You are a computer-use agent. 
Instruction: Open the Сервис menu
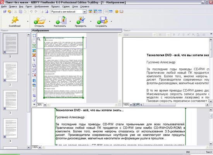66,7
